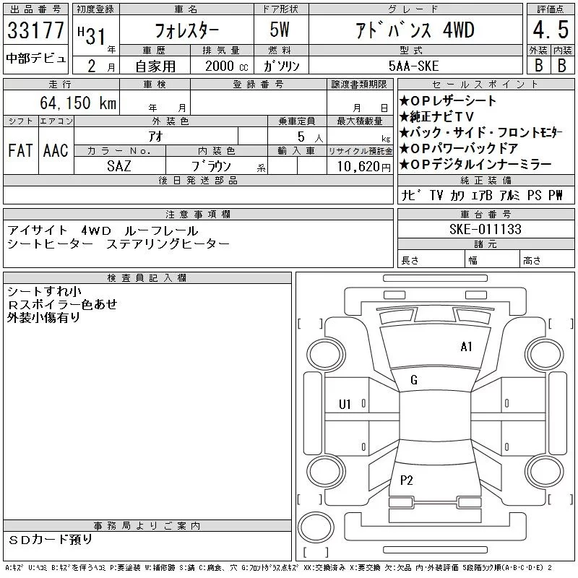
Task: Click sales point ★OPレザーシート
Action: pos(448,100)
